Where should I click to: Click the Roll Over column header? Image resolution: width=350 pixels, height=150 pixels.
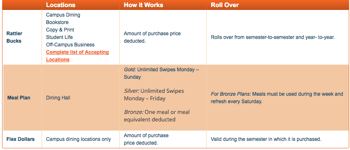(x=225, y=5)
